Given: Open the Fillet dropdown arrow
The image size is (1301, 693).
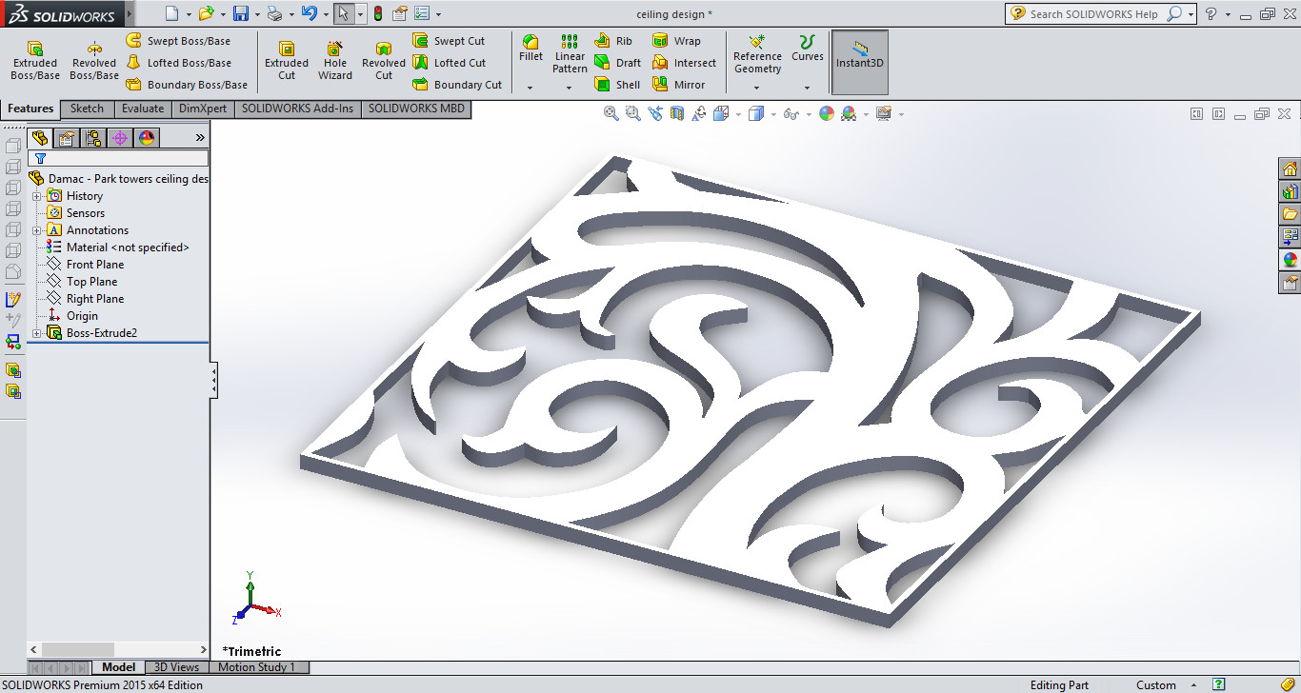Looking at the screenshot, I should [x=530, y=88].
